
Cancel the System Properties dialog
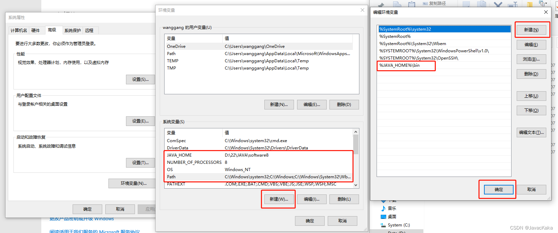pyautogui.click(x=120, y=209)
